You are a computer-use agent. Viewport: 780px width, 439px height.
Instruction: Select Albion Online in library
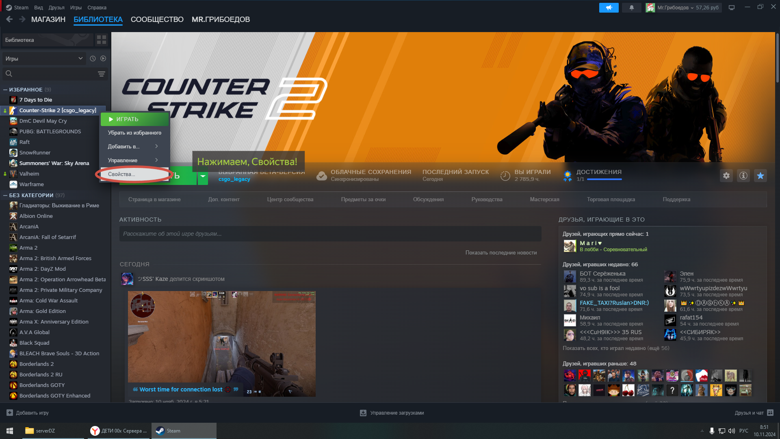(x=53, y=216)
